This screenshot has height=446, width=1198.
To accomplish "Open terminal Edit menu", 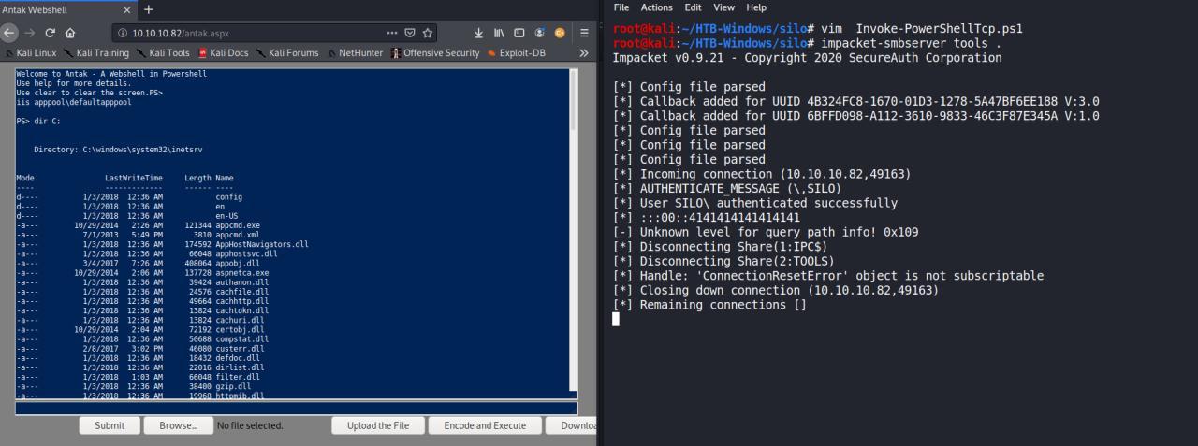I will 694,7.
